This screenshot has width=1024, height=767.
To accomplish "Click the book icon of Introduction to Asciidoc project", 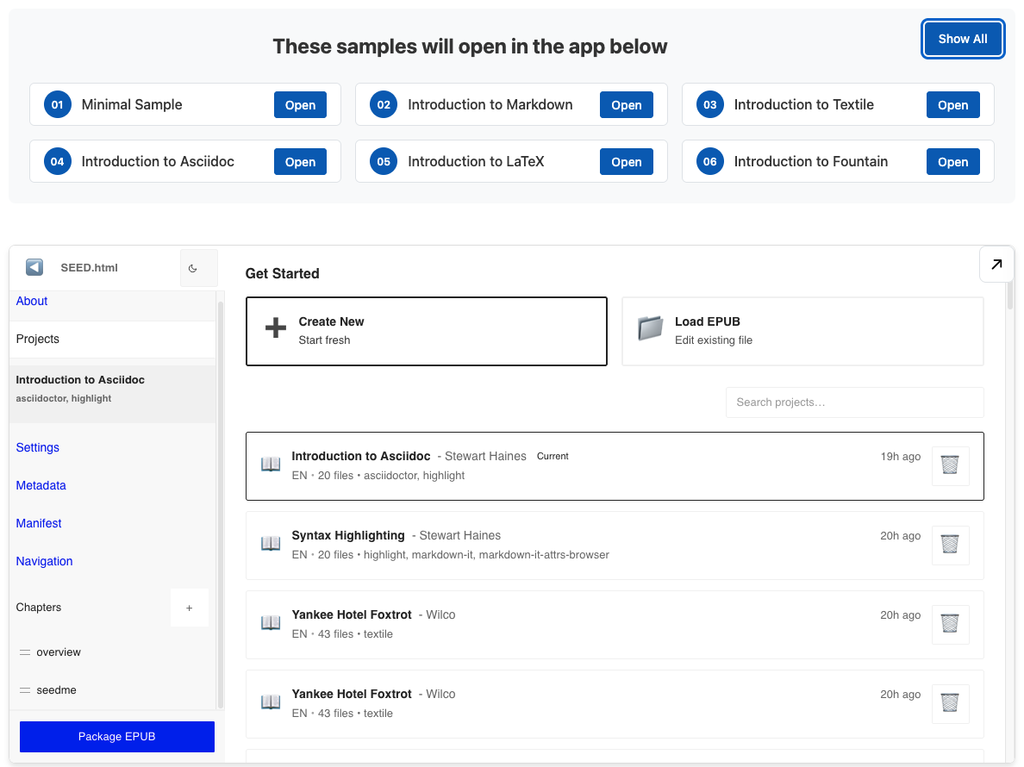I will (271, 465).
